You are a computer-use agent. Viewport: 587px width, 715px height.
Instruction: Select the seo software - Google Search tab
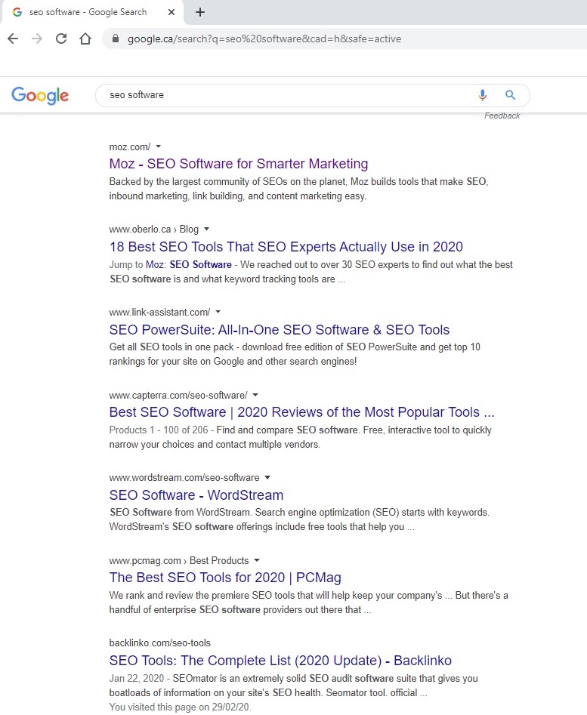pos(93,12)
